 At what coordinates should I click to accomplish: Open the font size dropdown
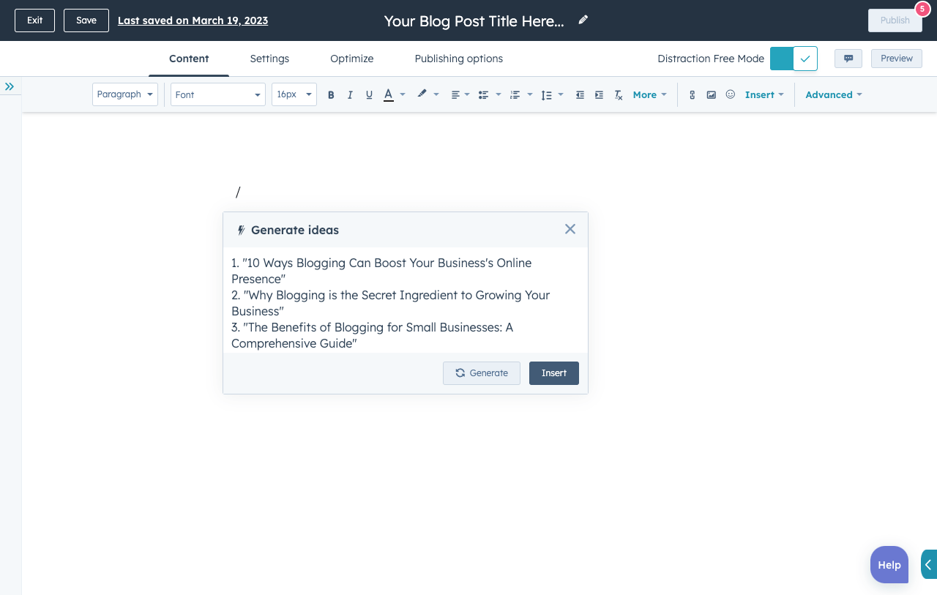click(294, 94)
